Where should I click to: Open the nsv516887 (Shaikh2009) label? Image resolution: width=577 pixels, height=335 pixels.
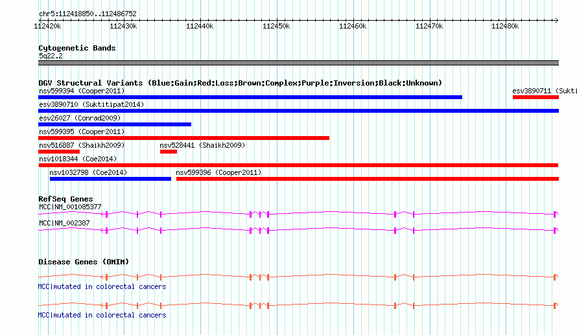82,145
